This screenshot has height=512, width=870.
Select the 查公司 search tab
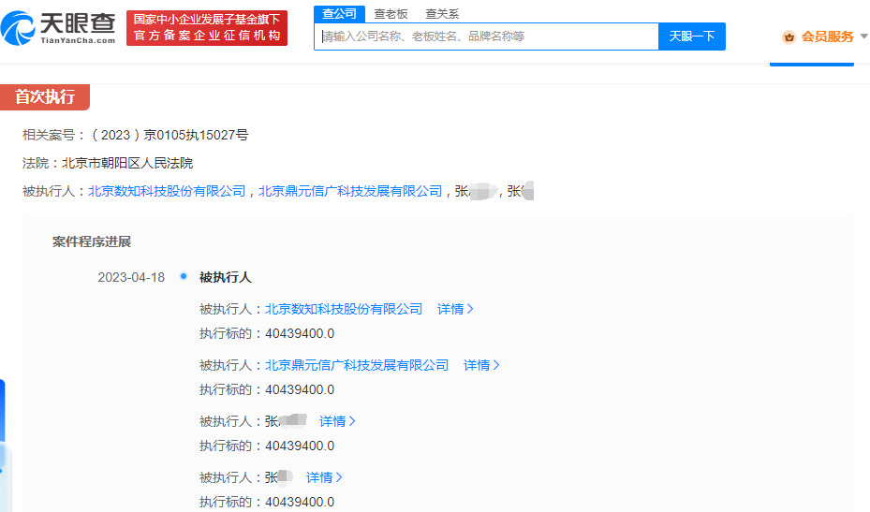click(x=339, y=14)
